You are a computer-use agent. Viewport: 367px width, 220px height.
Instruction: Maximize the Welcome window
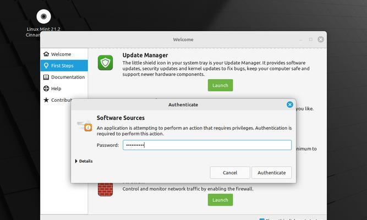click(x=310, y=39)
